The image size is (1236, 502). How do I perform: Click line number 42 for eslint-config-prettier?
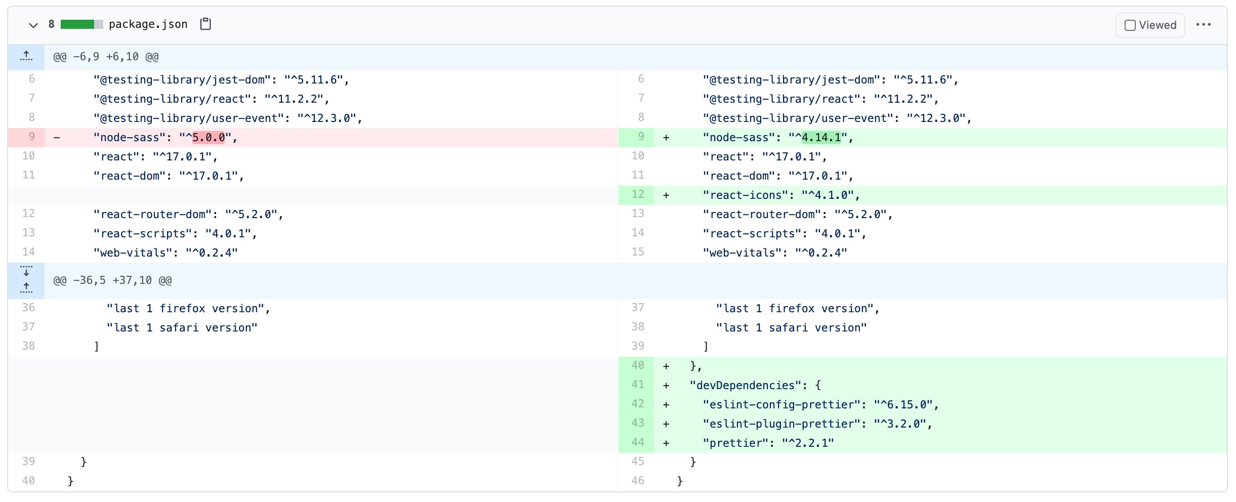point(636,404)
